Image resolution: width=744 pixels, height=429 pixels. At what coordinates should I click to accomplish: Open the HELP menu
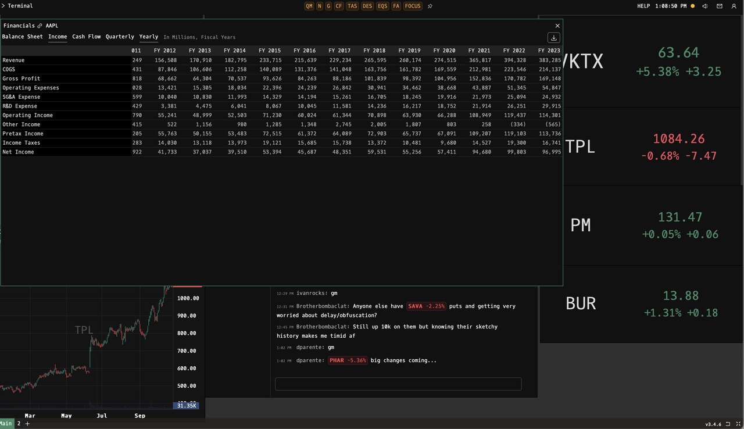(643, 6)
